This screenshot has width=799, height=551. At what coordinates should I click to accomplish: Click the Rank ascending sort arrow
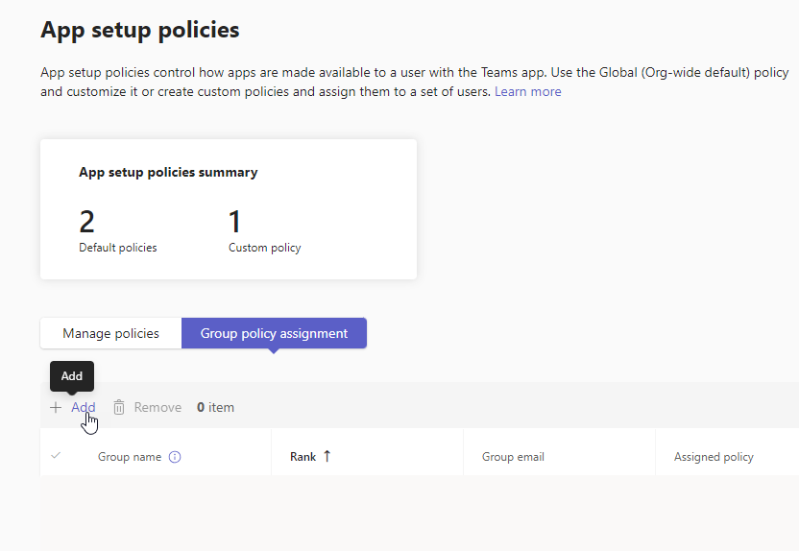(327, 457)
